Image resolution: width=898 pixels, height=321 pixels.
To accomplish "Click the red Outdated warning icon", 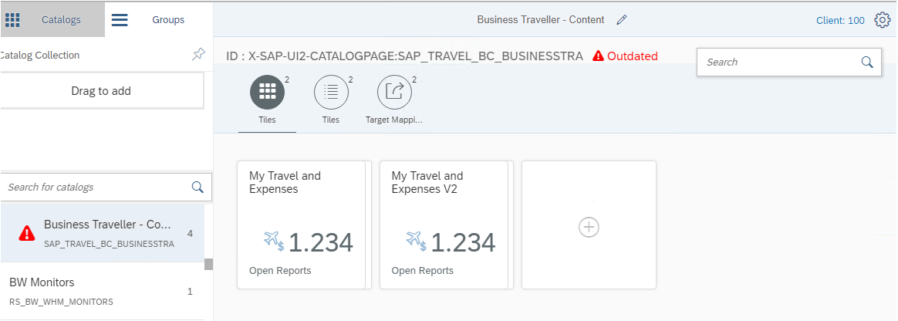I will [x=598, y=56].
